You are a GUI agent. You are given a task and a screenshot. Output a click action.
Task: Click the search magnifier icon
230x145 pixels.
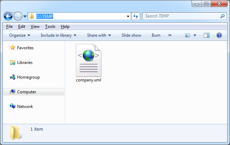click(x=222, y=16)
